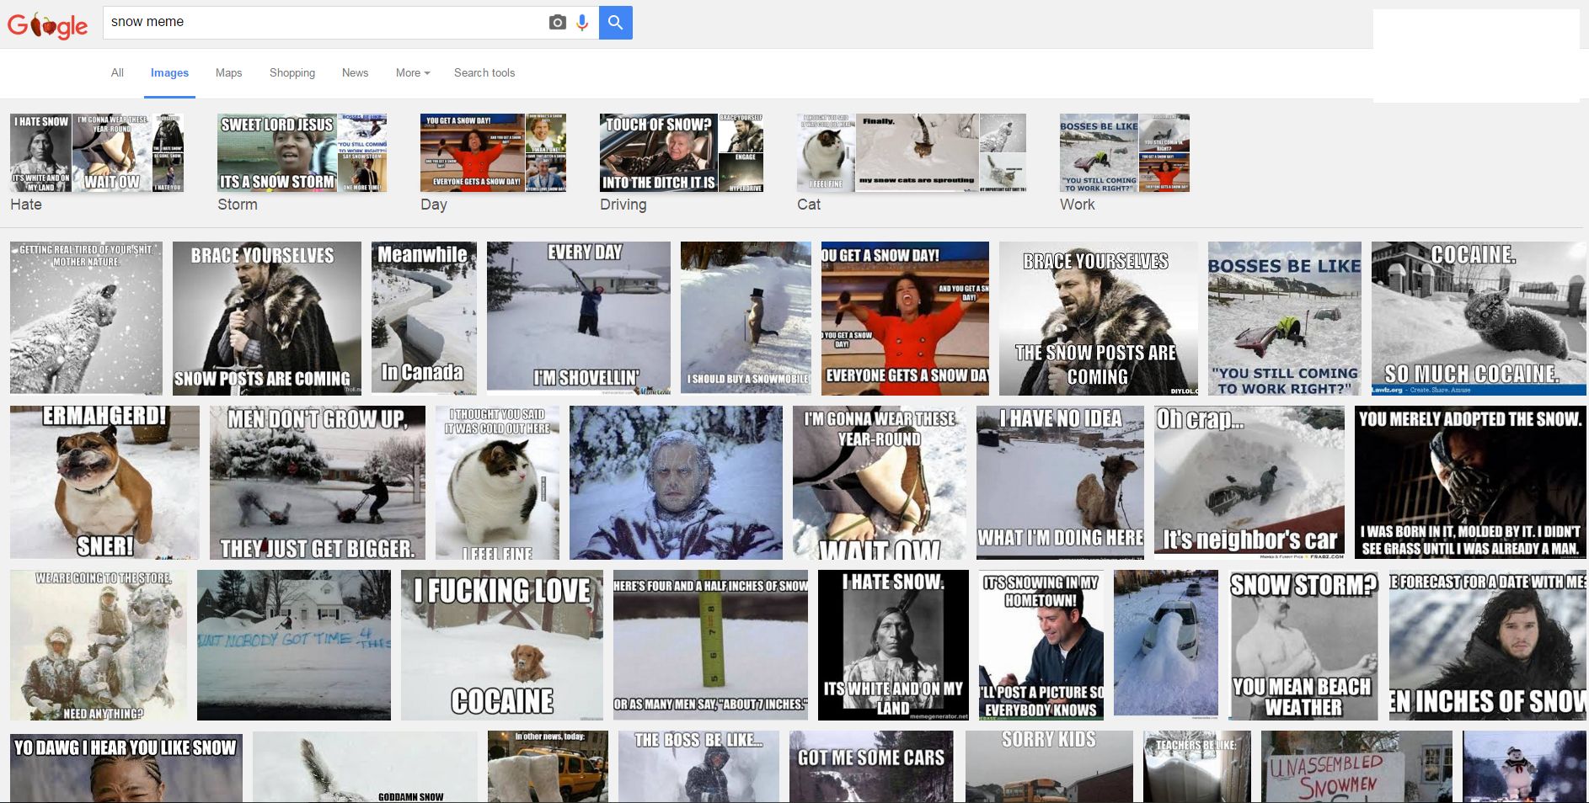Open 'Yo dawg I hear you like snow' meme

click(x=126, y=767)
